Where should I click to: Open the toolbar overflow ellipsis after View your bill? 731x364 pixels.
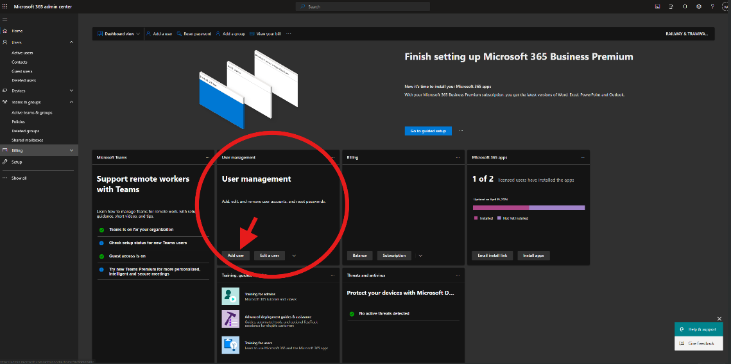click(x=289, y=34)
